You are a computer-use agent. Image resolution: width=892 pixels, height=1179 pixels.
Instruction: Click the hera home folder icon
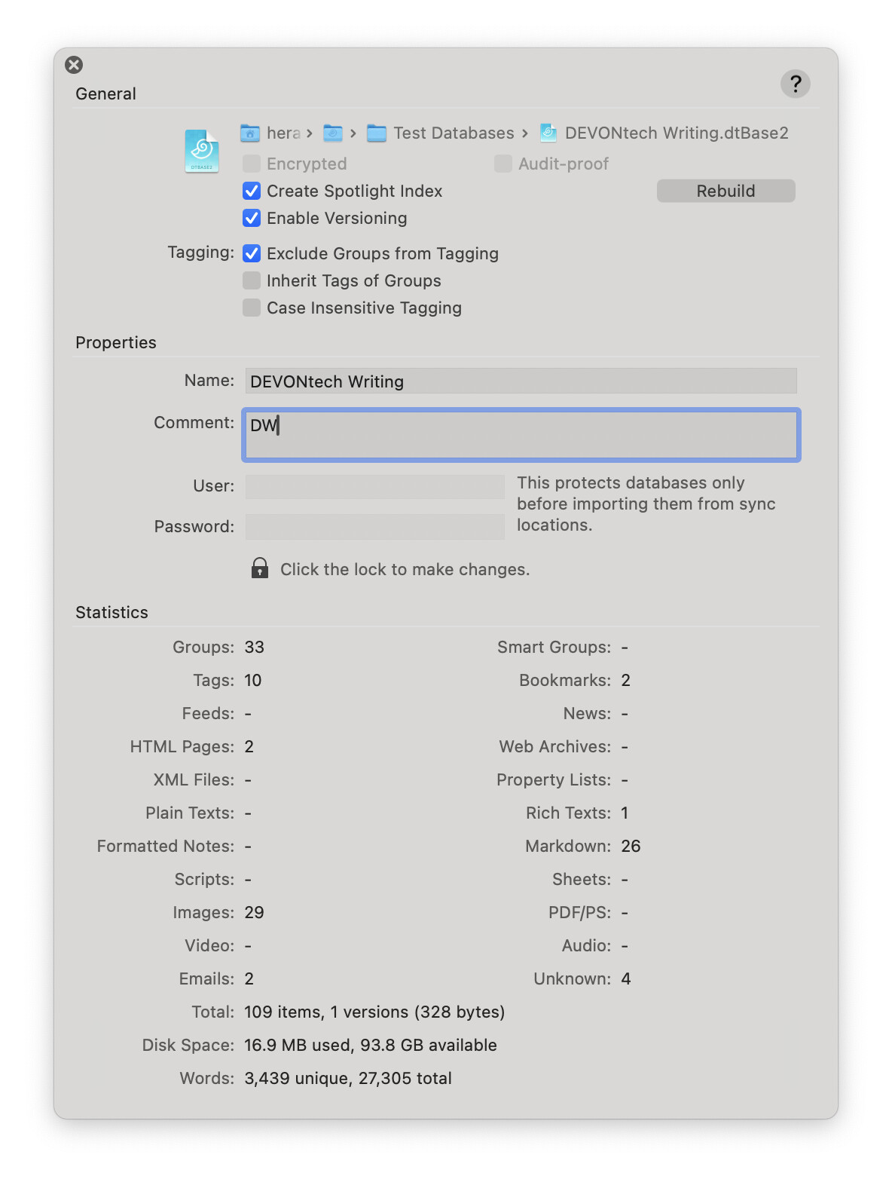click(250, 133)
